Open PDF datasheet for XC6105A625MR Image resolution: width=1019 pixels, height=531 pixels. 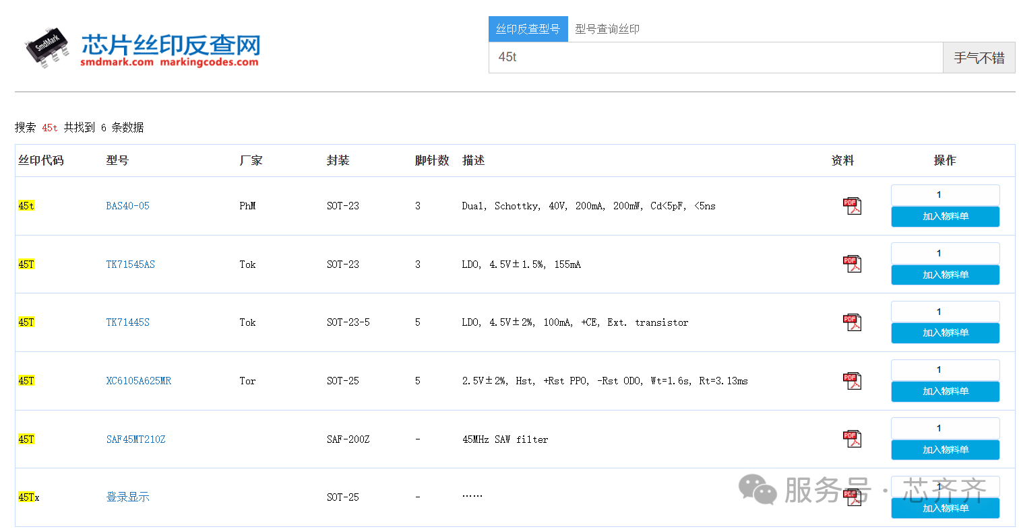click(852, 381)
